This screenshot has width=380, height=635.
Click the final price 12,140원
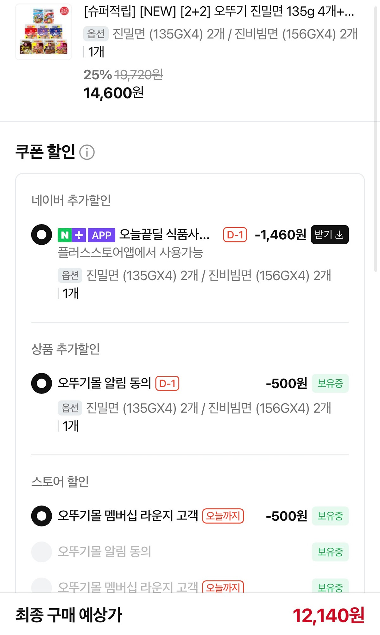coord(328,616)
